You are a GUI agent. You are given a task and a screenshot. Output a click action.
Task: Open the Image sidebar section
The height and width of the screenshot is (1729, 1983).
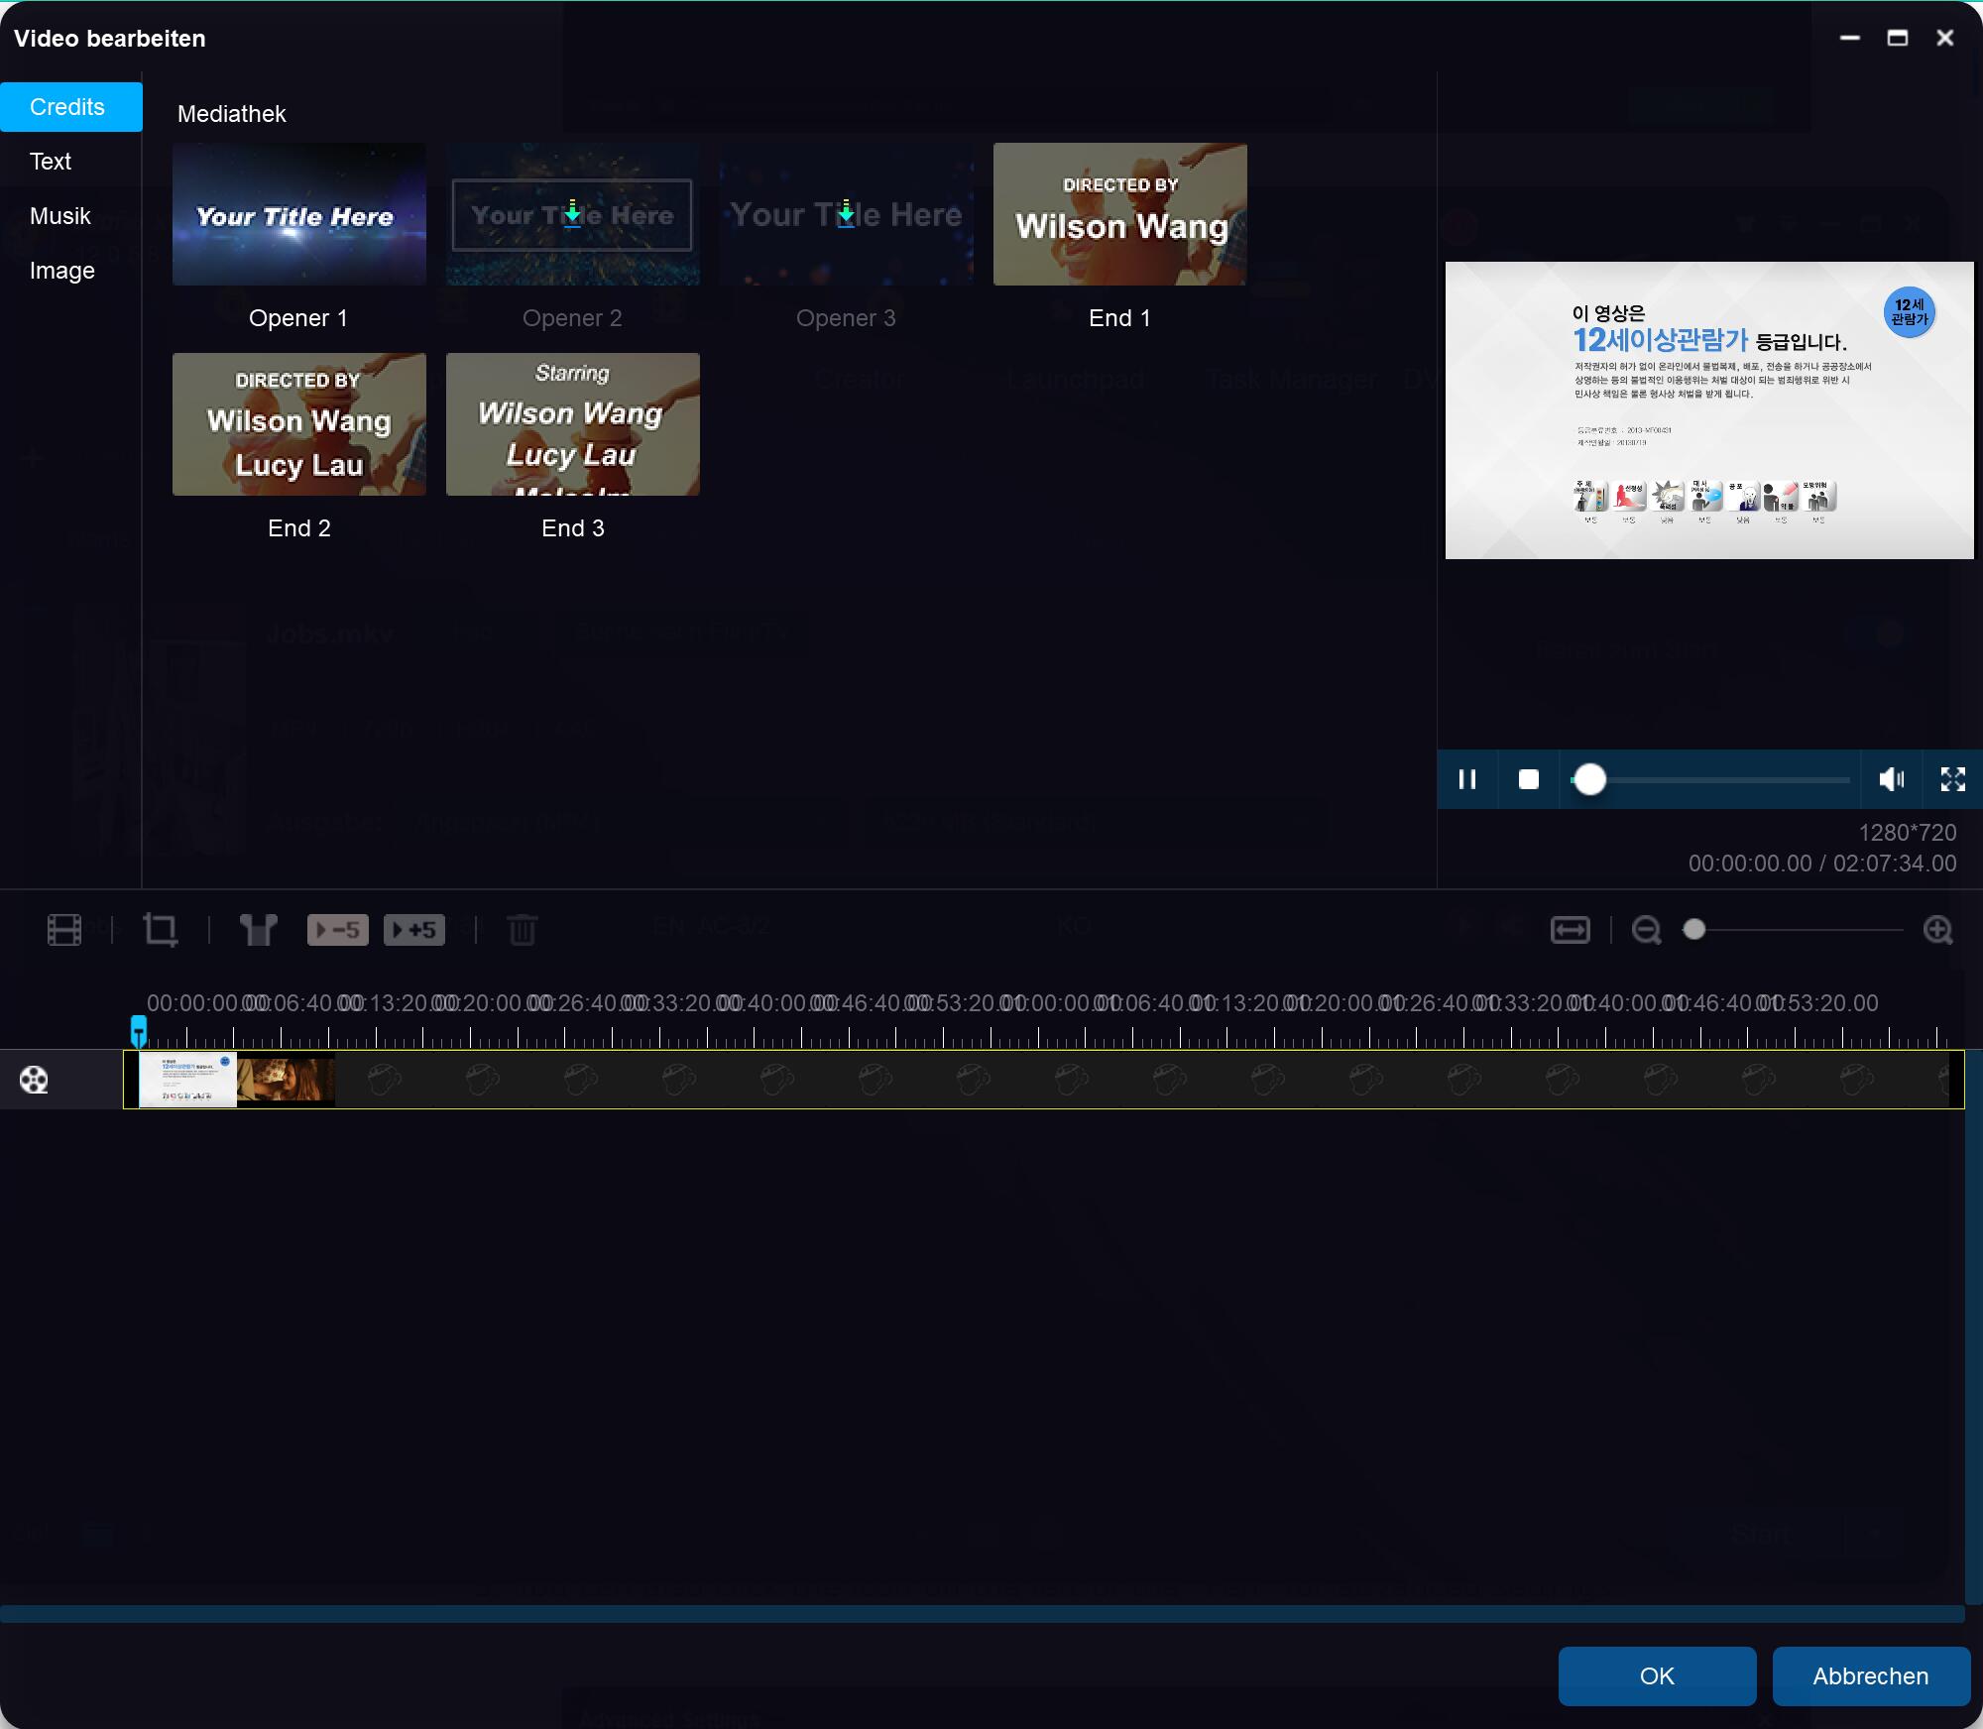(62, 270)
